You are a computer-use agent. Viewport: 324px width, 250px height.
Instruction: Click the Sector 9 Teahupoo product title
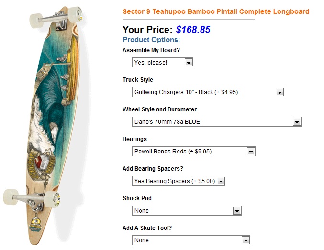pos(216,11)
